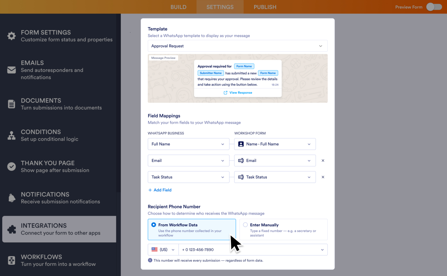This screenshot has height=276, width=447.
Task: Click the Template heading
Action: click(x=157, y=29)
